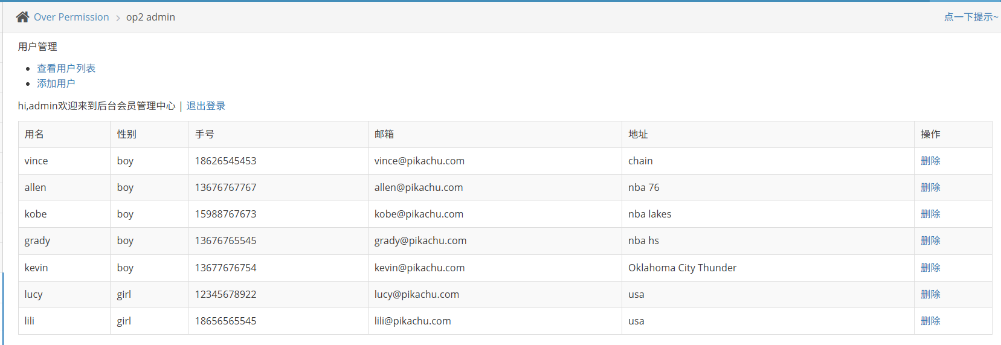1001x345 pixels.
Task: Delete user lucy with 删除 link
Action: pos(930,294)
